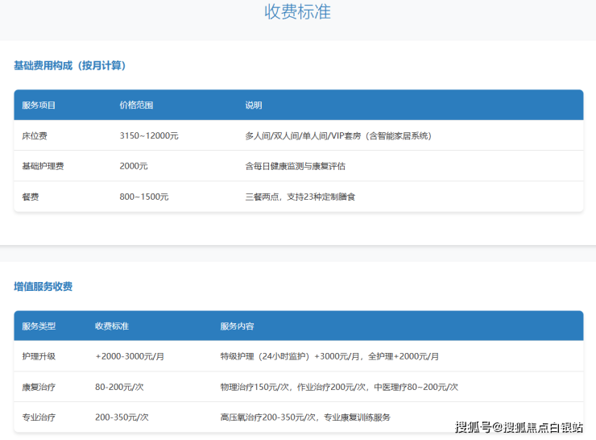Select the 基础费用构成（按月计算） heading
Screen dimensions: 596x440
(x=70, y=65)
